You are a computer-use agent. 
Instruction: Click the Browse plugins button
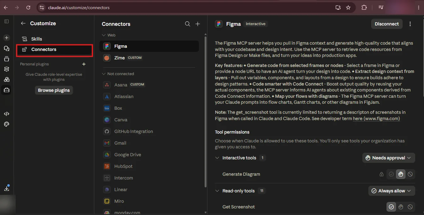pos(54,90)
